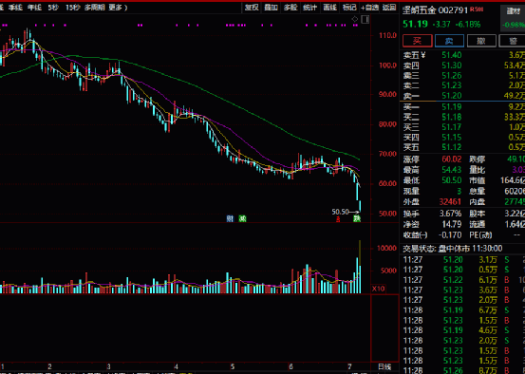525x374 pixels.
Task: Open 多股 multi-stock view
Action: pos(291,8)
